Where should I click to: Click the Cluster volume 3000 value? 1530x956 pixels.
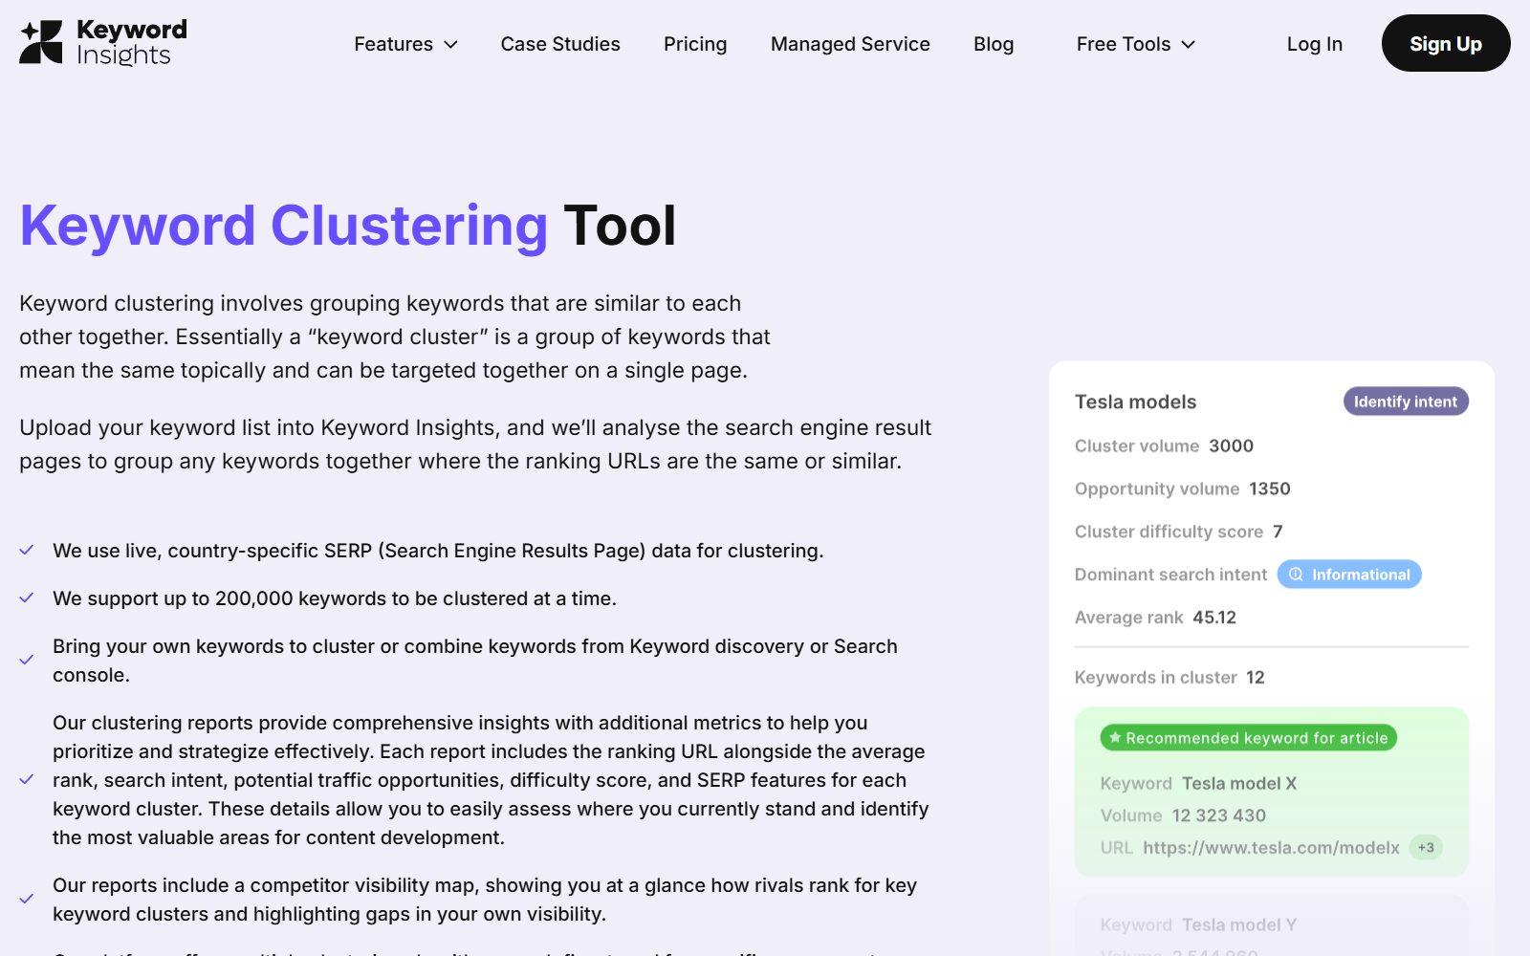coord(1231,445)
